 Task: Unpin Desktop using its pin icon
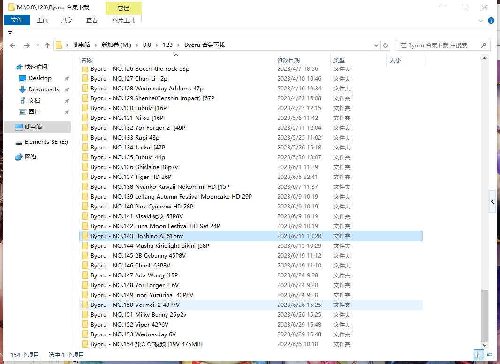click(x=67, y=78)
